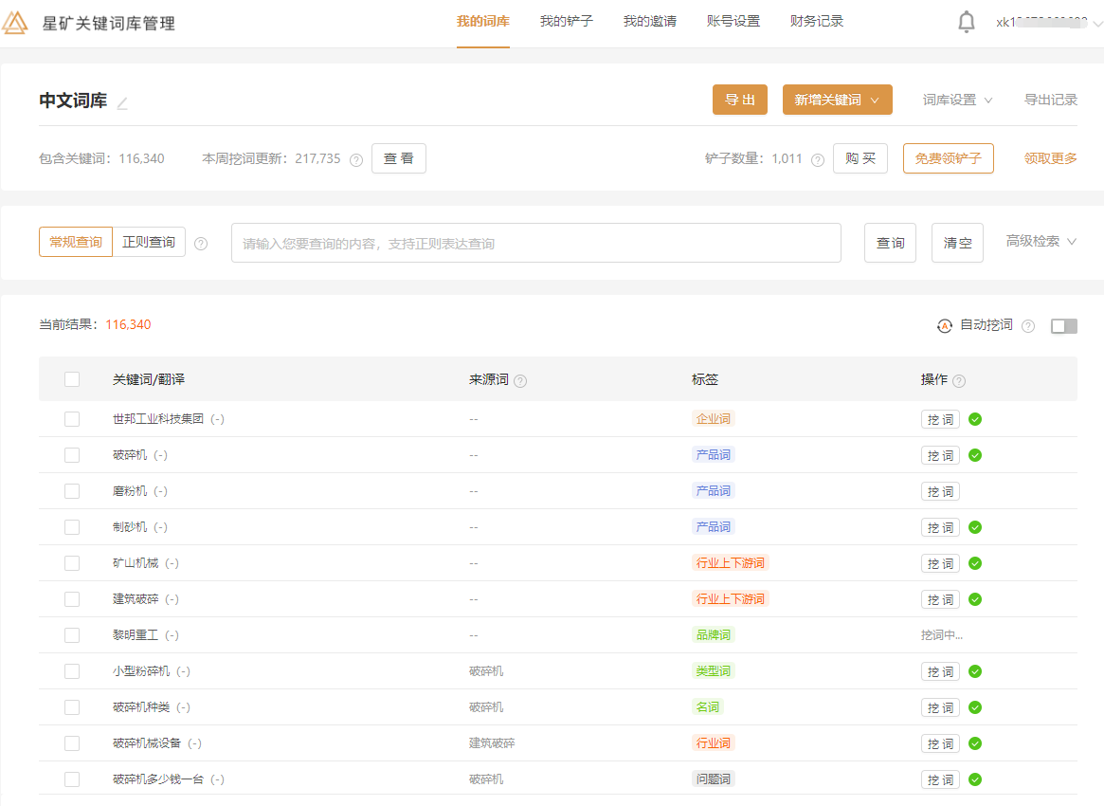Check the select-all checkbox in table header
The height and width of the screenshot is (806, 1104).
72,378
